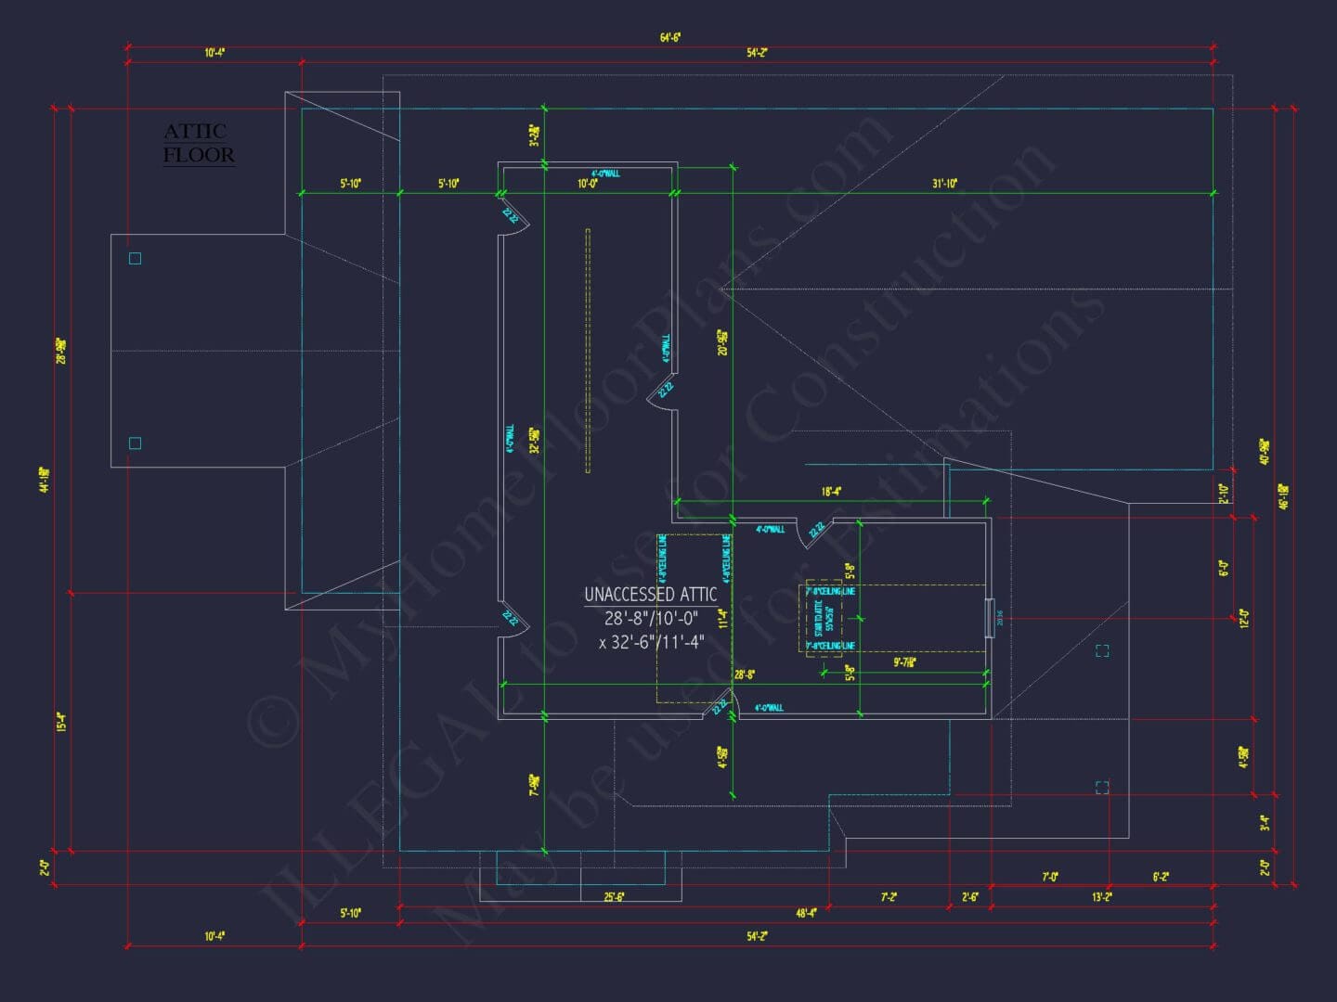Viewport: 1337px width, 1002px height.
Task: Select the UNACCESSED ATTIC room label
Action: click(650, 595)
